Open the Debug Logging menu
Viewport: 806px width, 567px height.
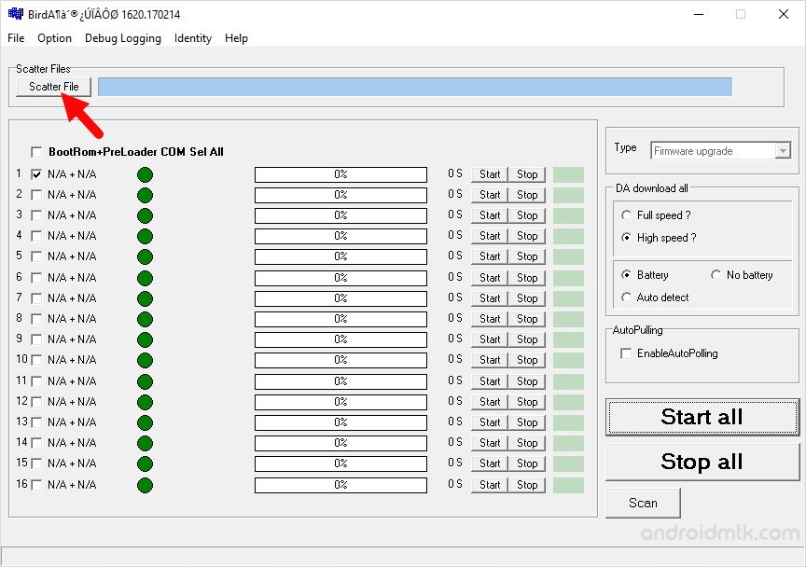point(122,38)
